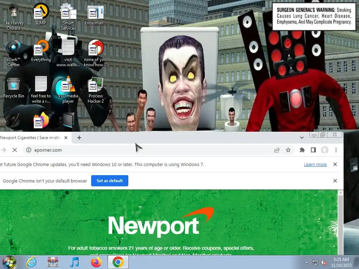This screenshot has height=269, width=359.
Task: Click the Chrome stop loading X button
Action: coord(15,150)
